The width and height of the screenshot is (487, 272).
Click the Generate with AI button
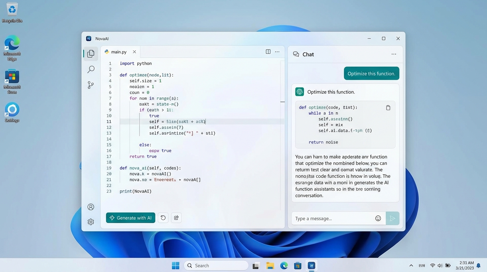(x=130, y=217)
